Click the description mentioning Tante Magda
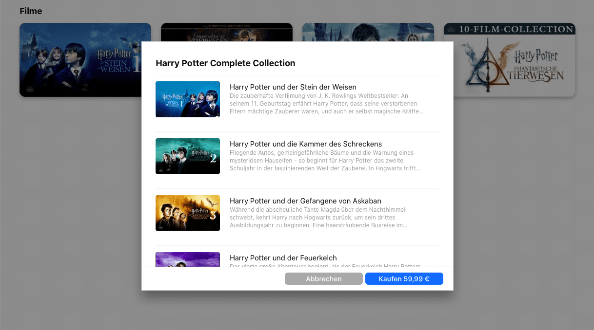Screen dimensions: 594x330 coord(319,218)
